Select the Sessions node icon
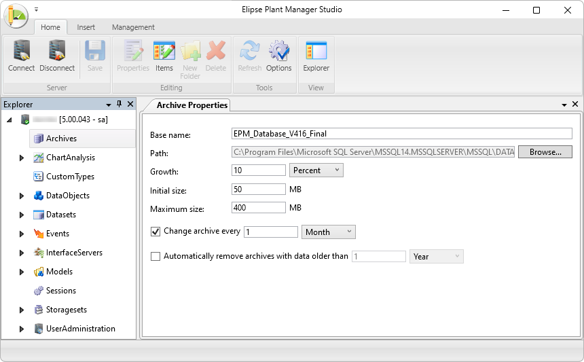 (39, 291)
